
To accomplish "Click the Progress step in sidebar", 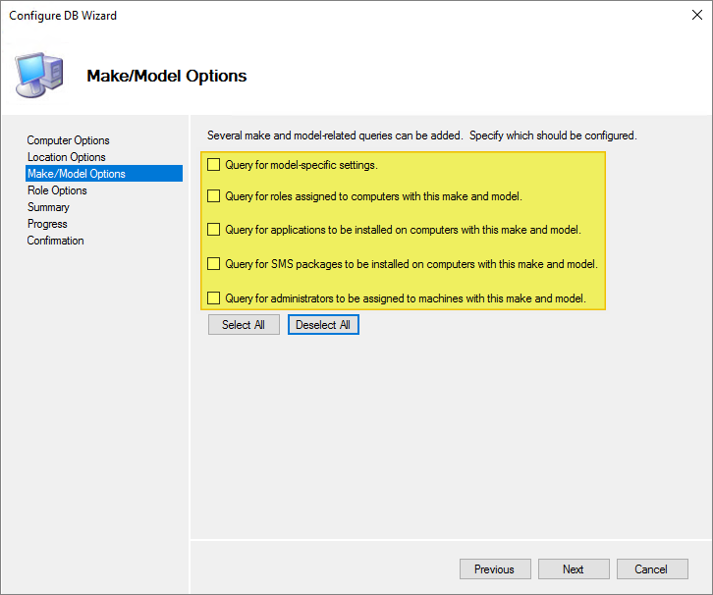I will point(47,224).
